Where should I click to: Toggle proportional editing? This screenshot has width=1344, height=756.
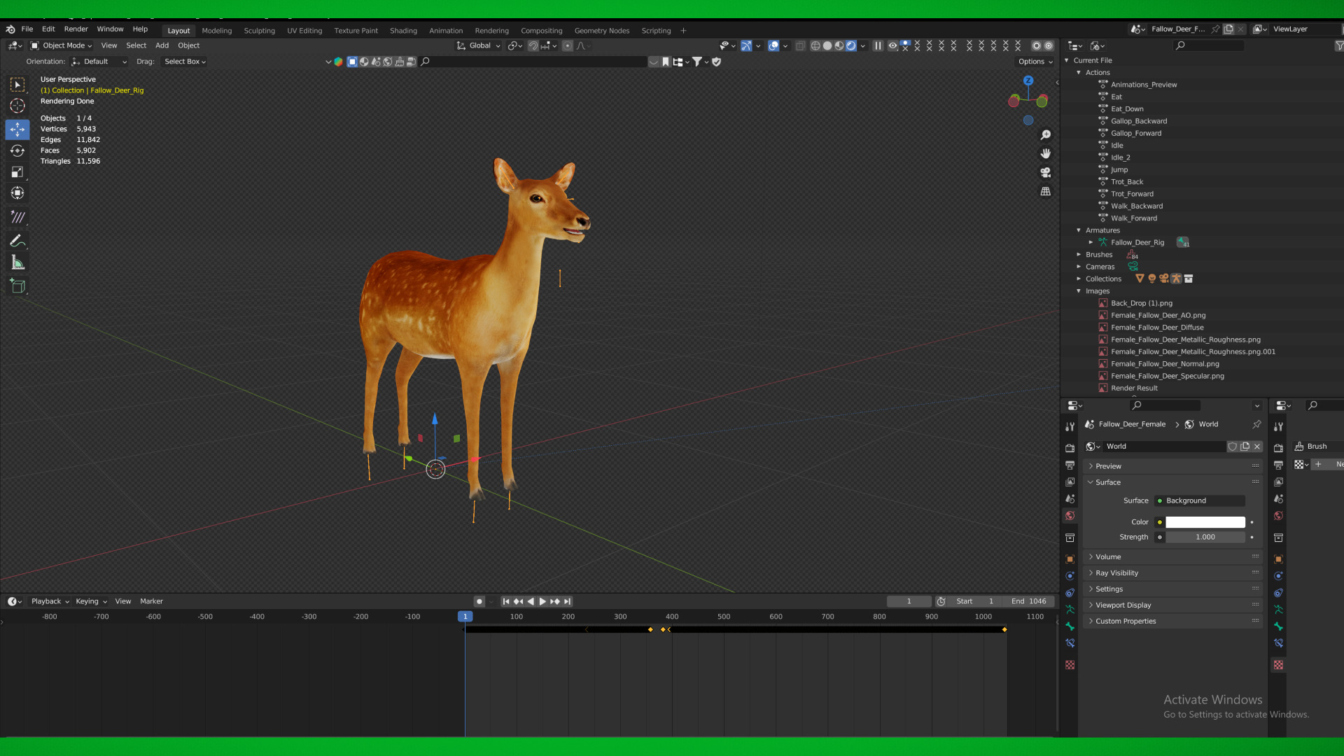pyautogui.click(x=568, y=45)
